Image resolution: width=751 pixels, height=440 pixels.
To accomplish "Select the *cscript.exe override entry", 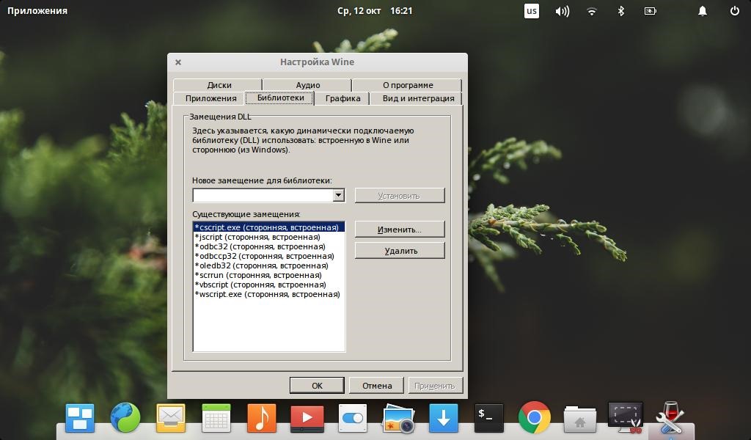I will click(268, 227).
